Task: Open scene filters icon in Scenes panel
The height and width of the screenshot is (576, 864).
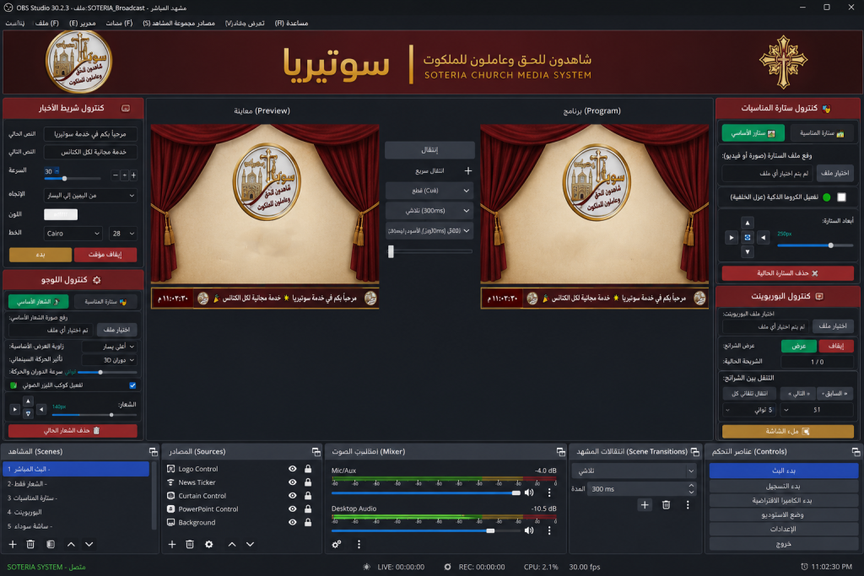Action: 51,544
